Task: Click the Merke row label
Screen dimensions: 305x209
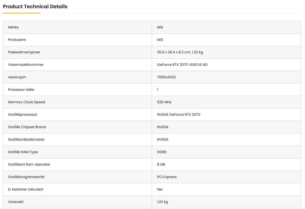Action: pos(13,27)
